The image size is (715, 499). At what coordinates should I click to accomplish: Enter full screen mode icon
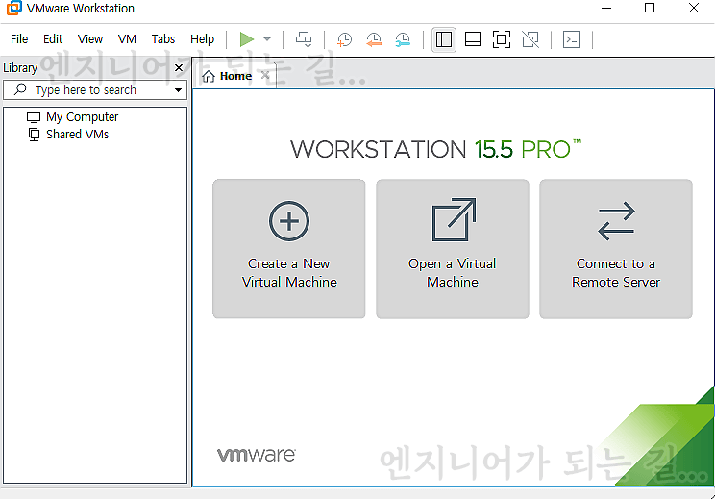(502, 39)
